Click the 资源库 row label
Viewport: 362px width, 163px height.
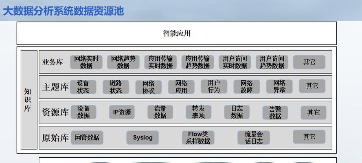click(55, 112)
